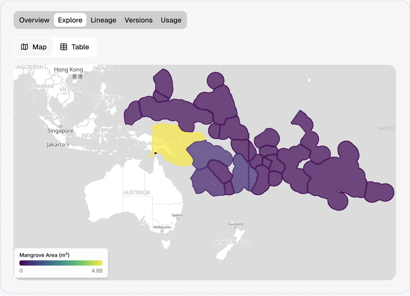Click the Sydney city marker
This screenshot has width=410, height=296.
pyautogui.click(x=178, y=218)
